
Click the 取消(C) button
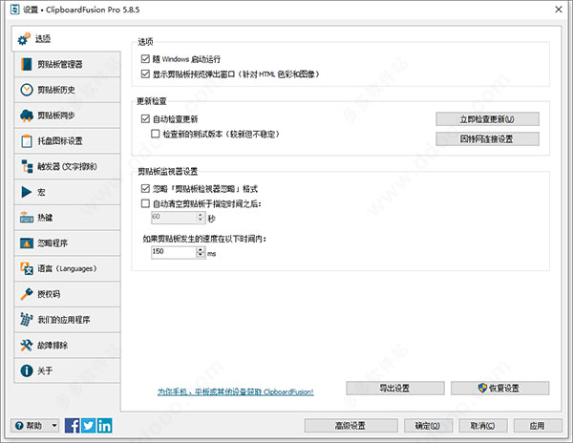click(482, 426)
